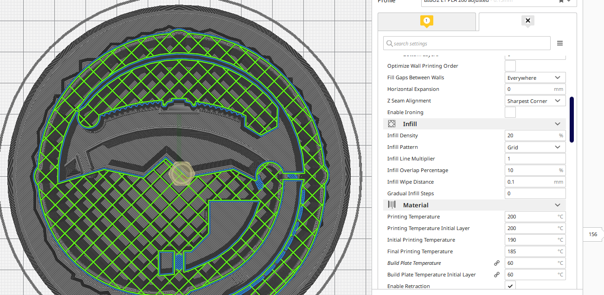Screen dimensions: 604x295
Task: Click the Infill Overlap Percentage label
Action: [x=418, y=170]
